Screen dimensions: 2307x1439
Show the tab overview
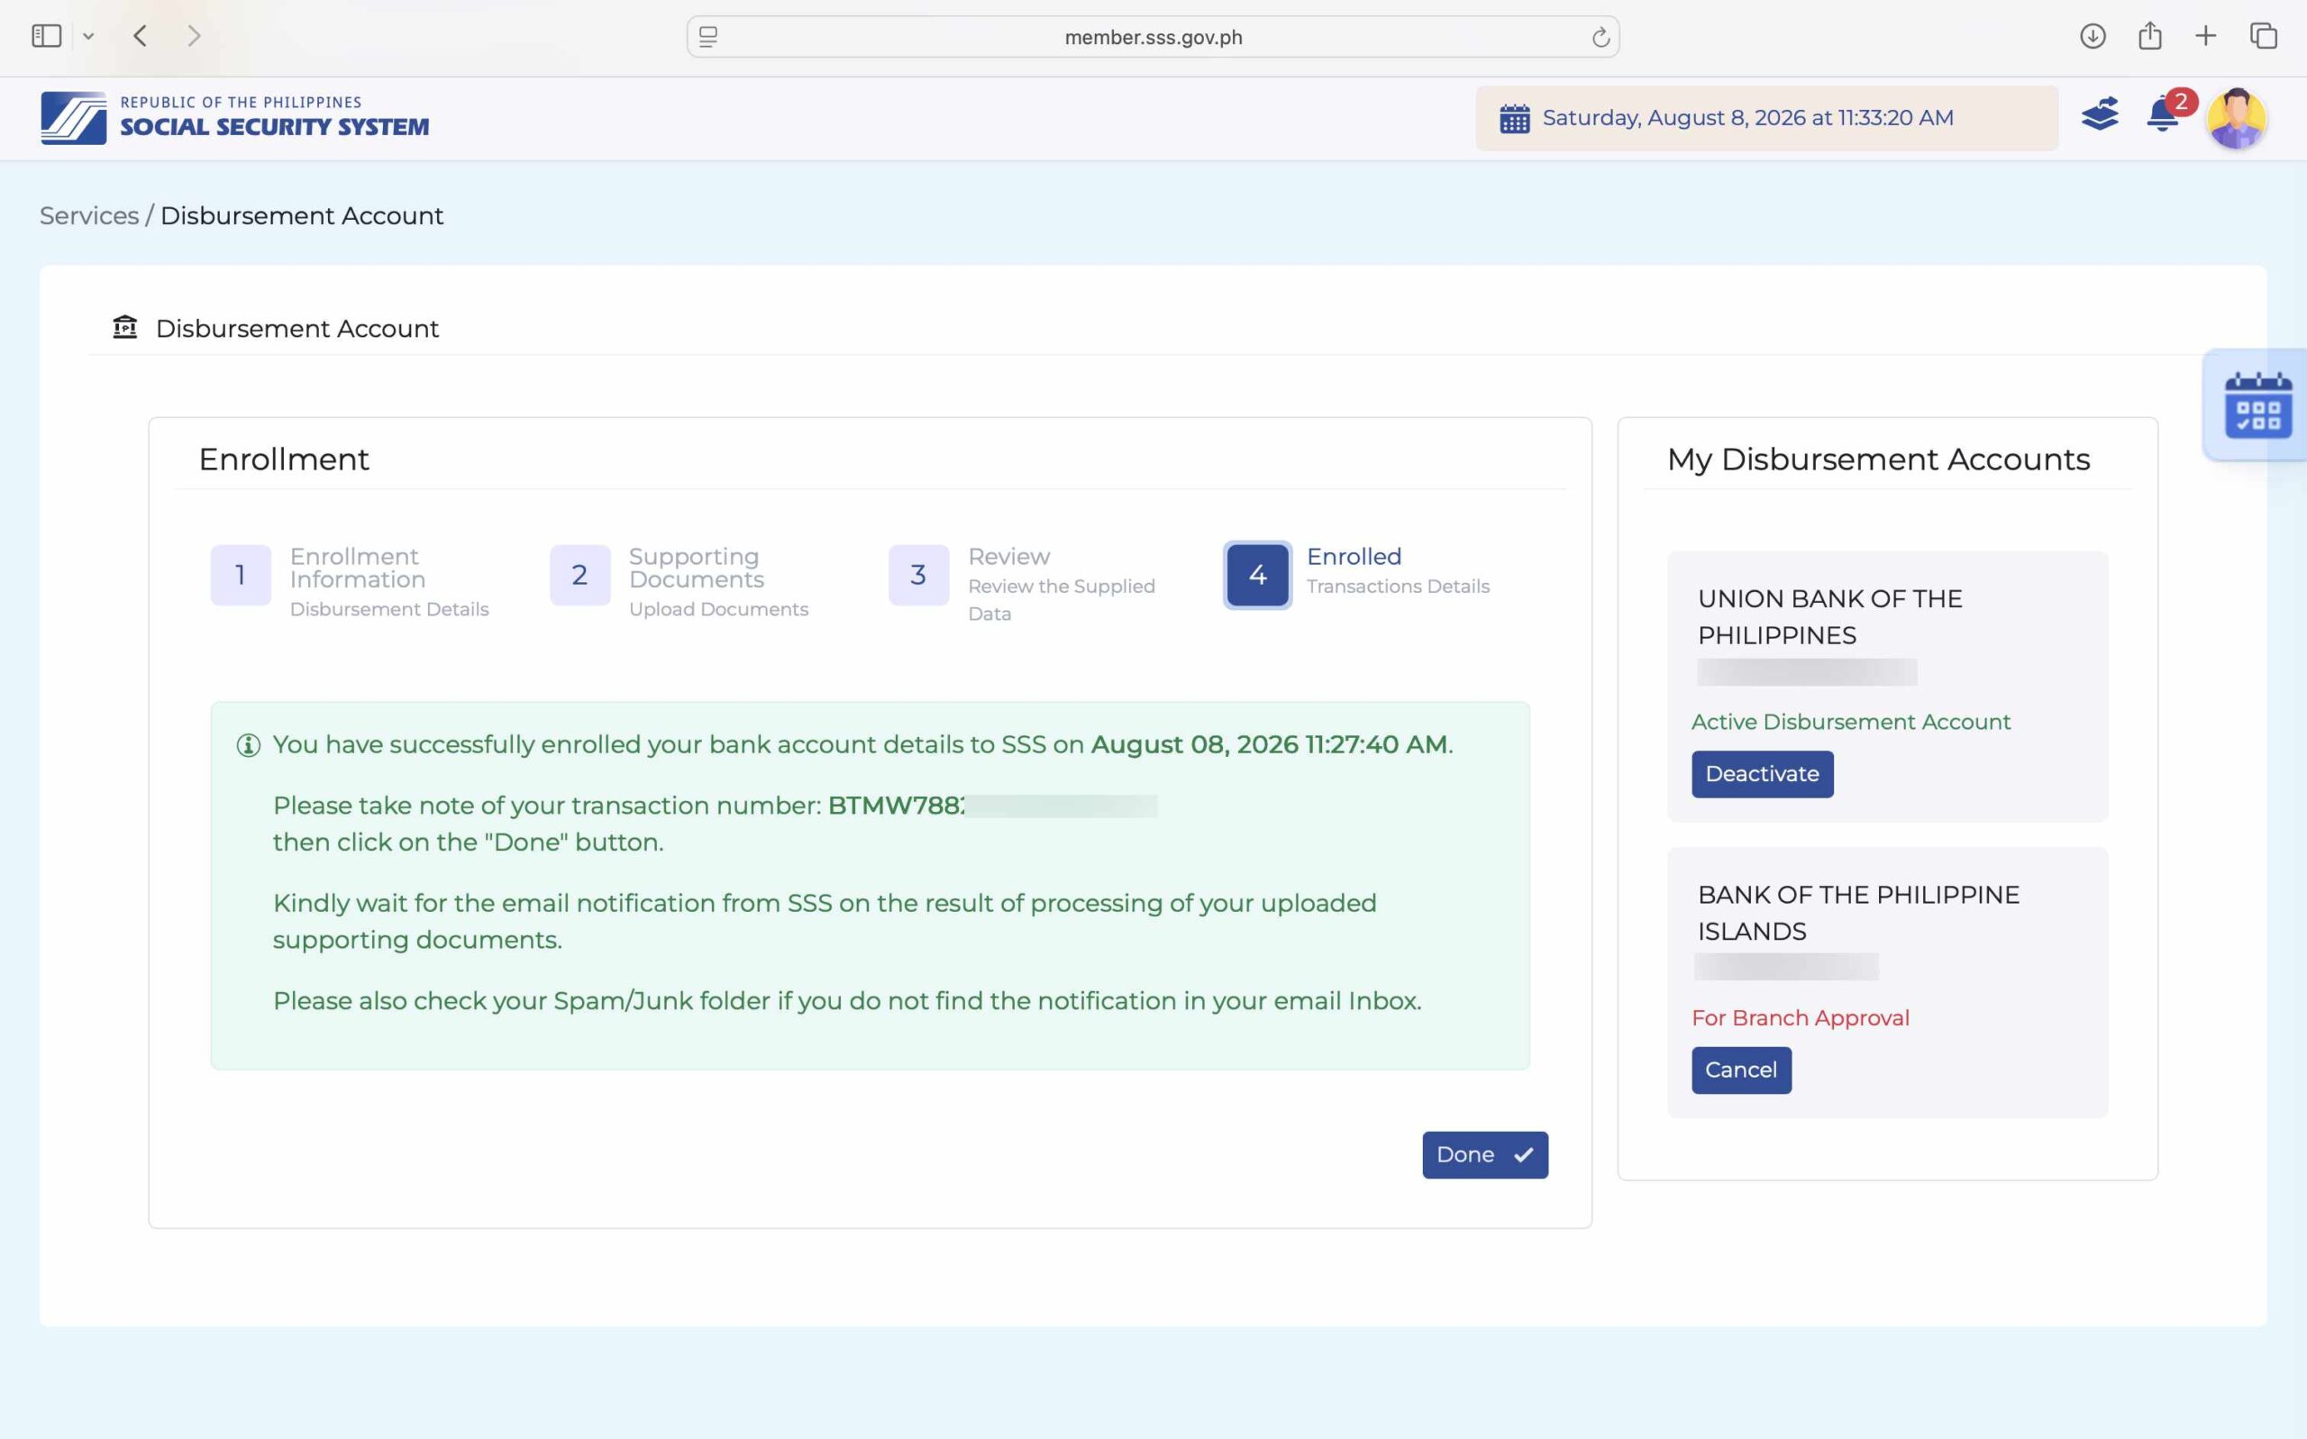coord(2263,36)
